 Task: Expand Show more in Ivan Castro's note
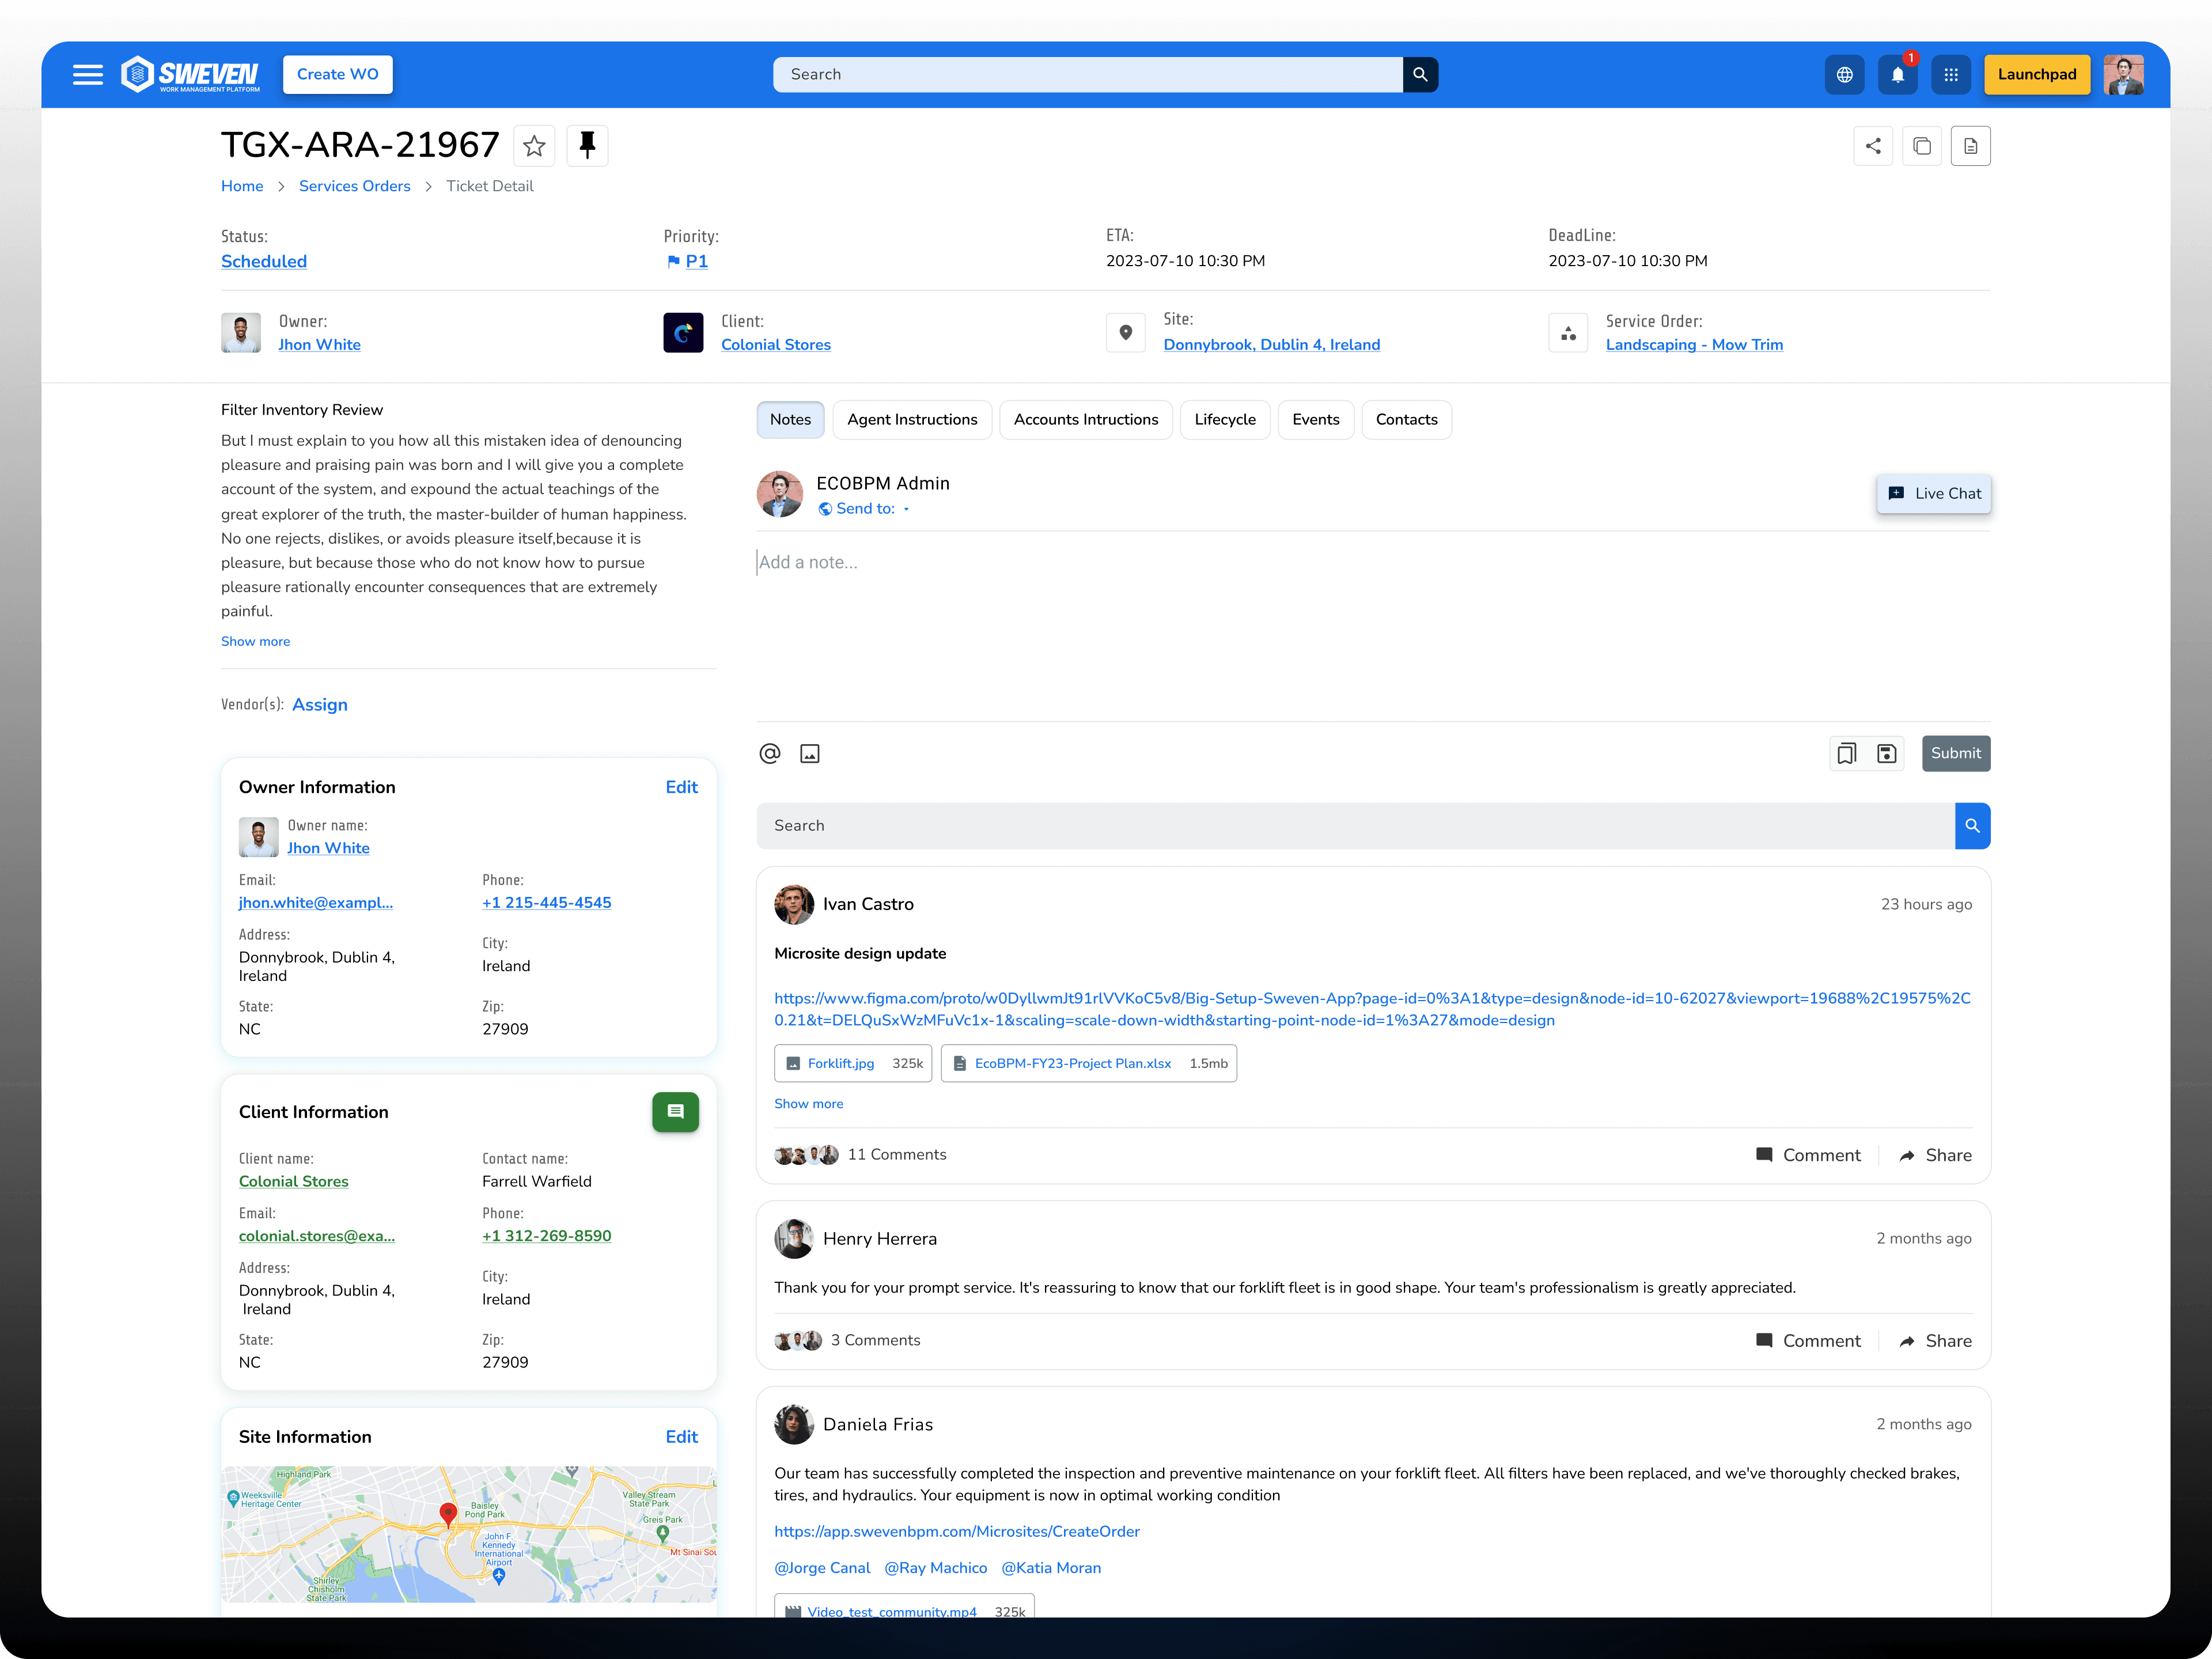click(x=808, y=1104)
